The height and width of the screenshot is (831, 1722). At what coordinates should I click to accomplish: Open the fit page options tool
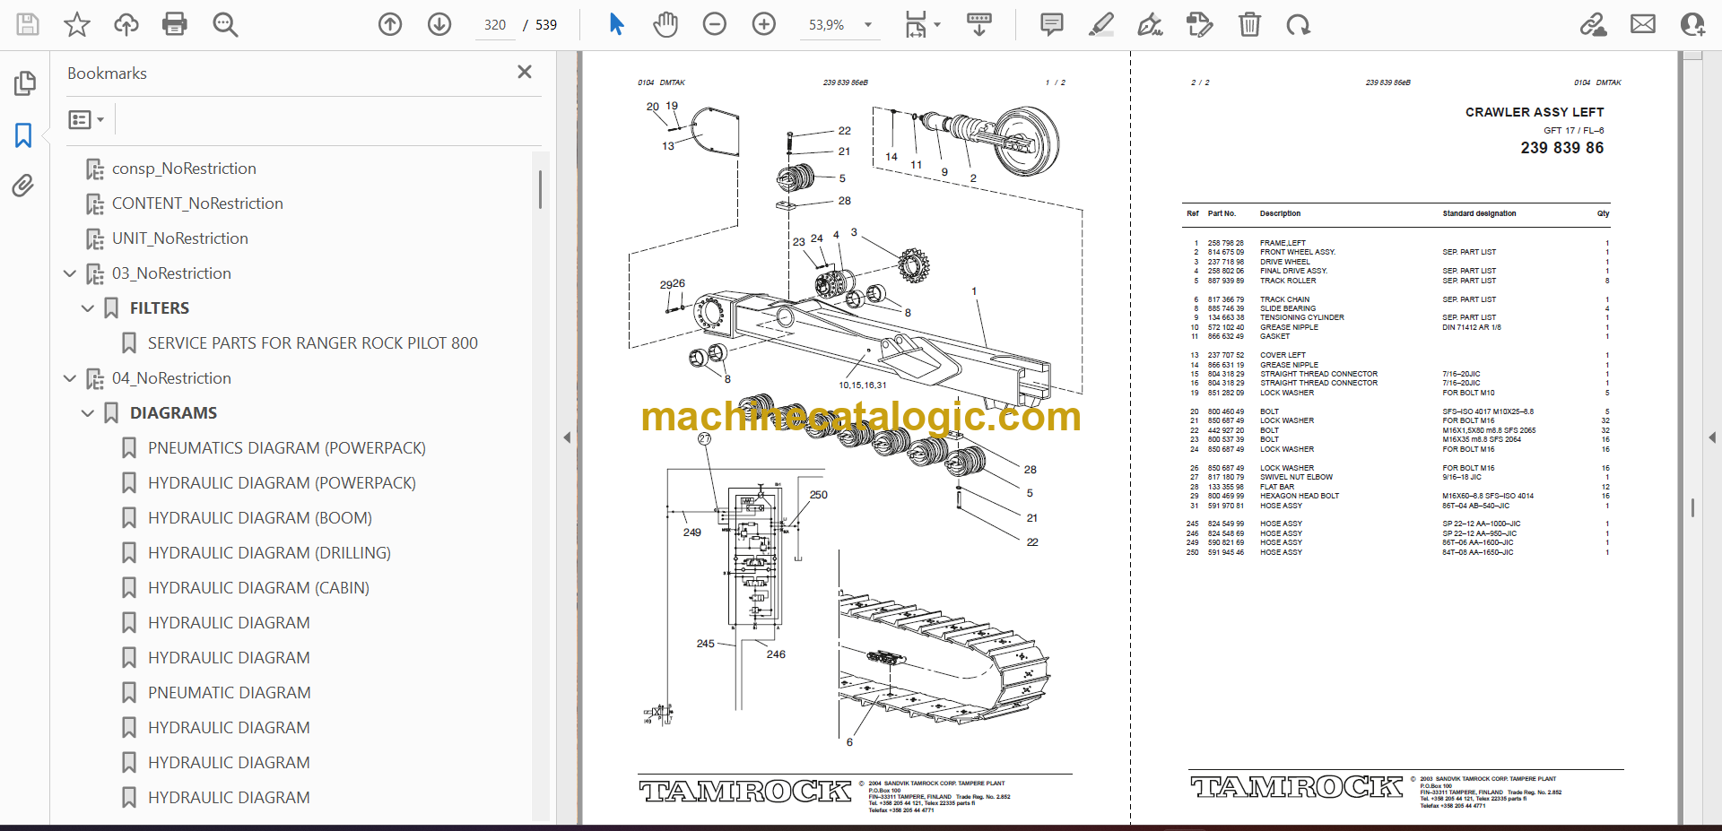tap(922, 24)
